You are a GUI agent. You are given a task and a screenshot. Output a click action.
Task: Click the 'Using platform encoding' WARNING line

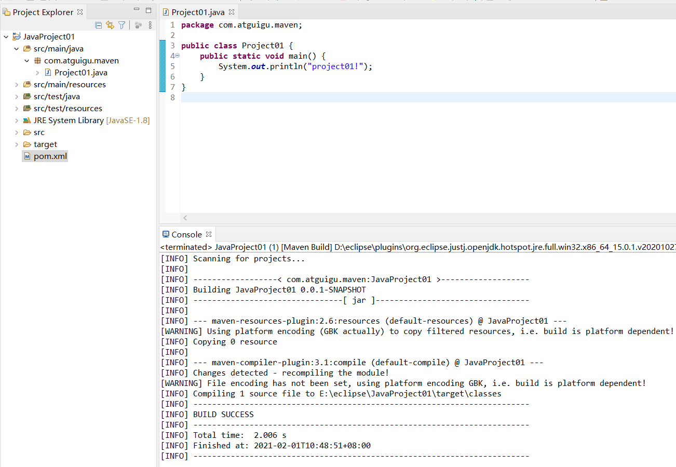click(417, 331)
